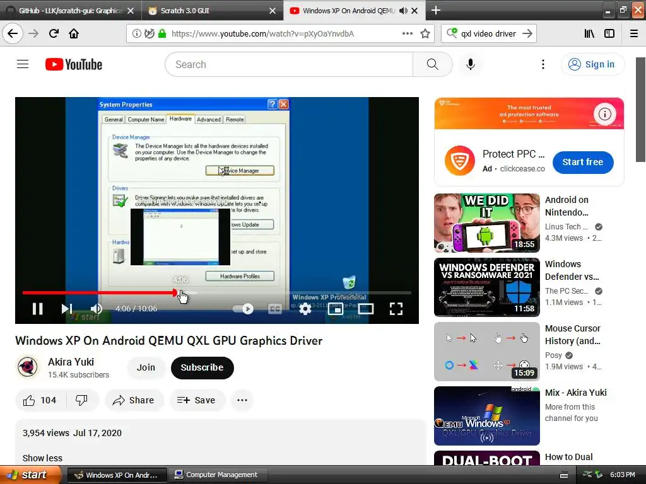Focus the YouTube Search field
This screenshot has height=484, width=646.
tap(289, 64)
